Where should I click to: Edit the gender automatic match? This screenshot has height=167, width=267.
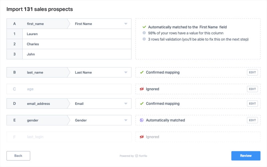(252, 120)
